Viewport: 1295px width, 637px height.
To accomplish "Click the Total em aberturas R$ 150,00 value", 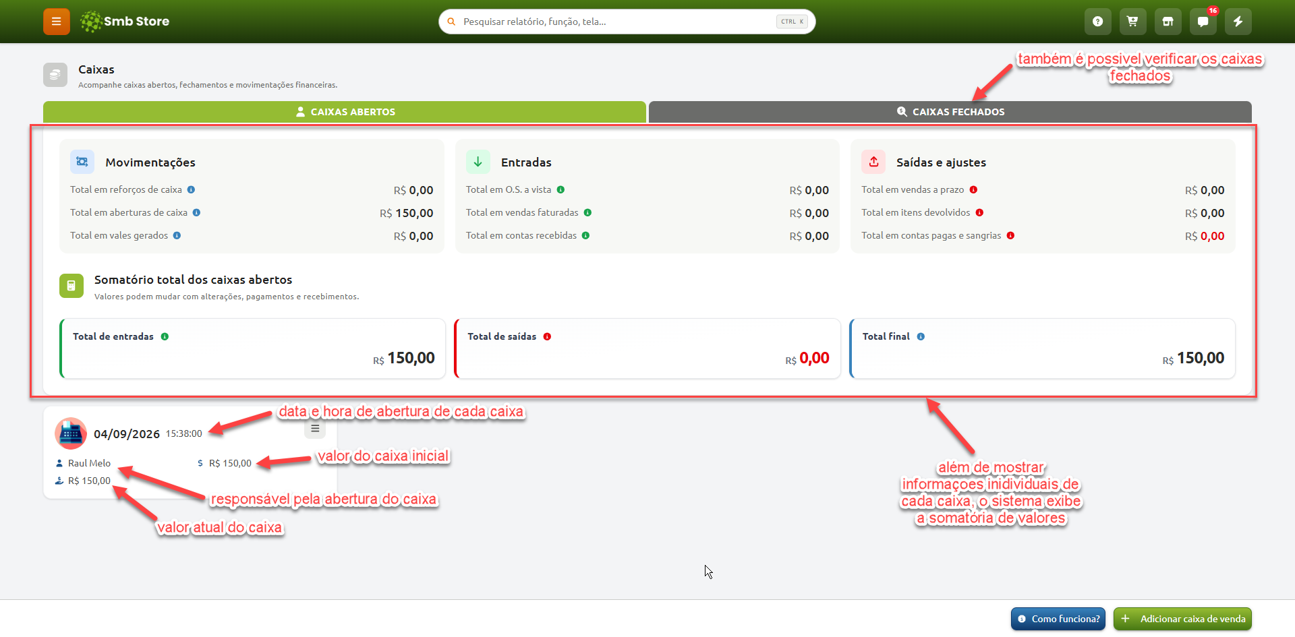I will [x=407, y=213].
